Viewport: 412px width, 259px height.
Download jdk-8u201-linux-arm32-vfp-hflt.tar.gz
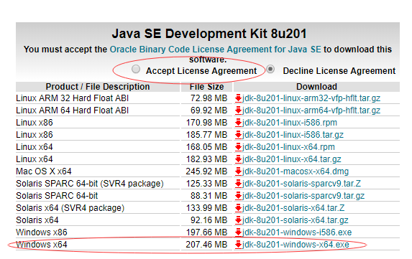(311, 98)
